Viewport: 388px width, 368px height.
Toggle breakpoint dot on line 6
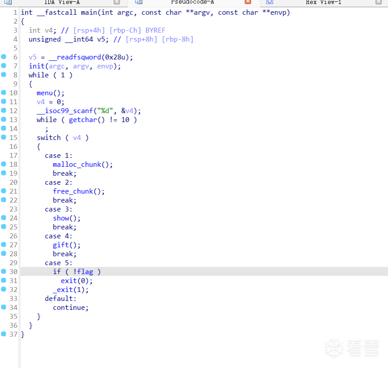click(x=4, y=57)
